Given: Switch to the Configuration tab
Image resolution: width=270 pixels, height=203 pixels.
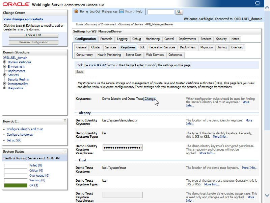Looking at the screenshot, I should click(x=86, y=39).
